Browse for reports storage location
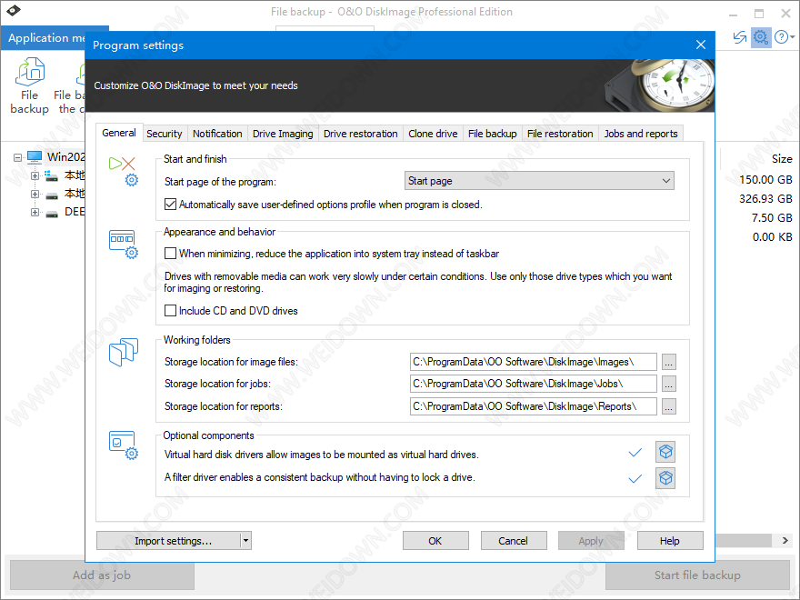 669,406
